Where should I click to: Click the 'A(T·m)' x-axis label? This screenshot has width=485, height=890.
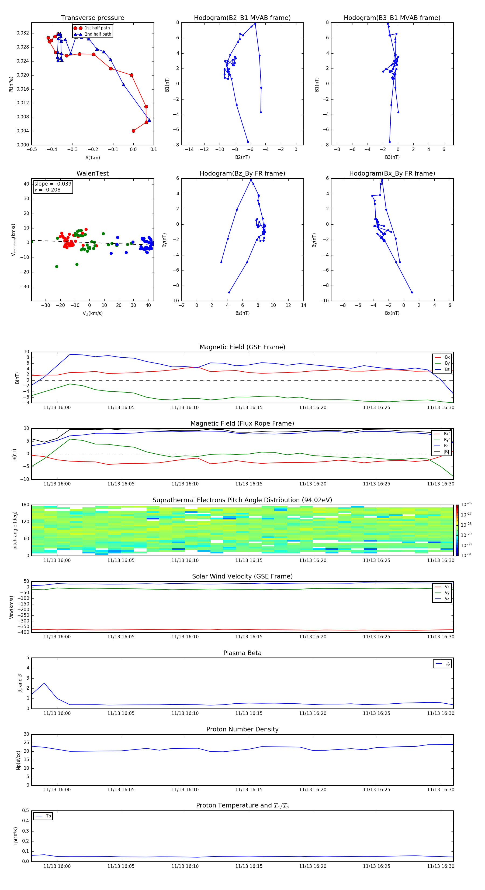(92, 158)
